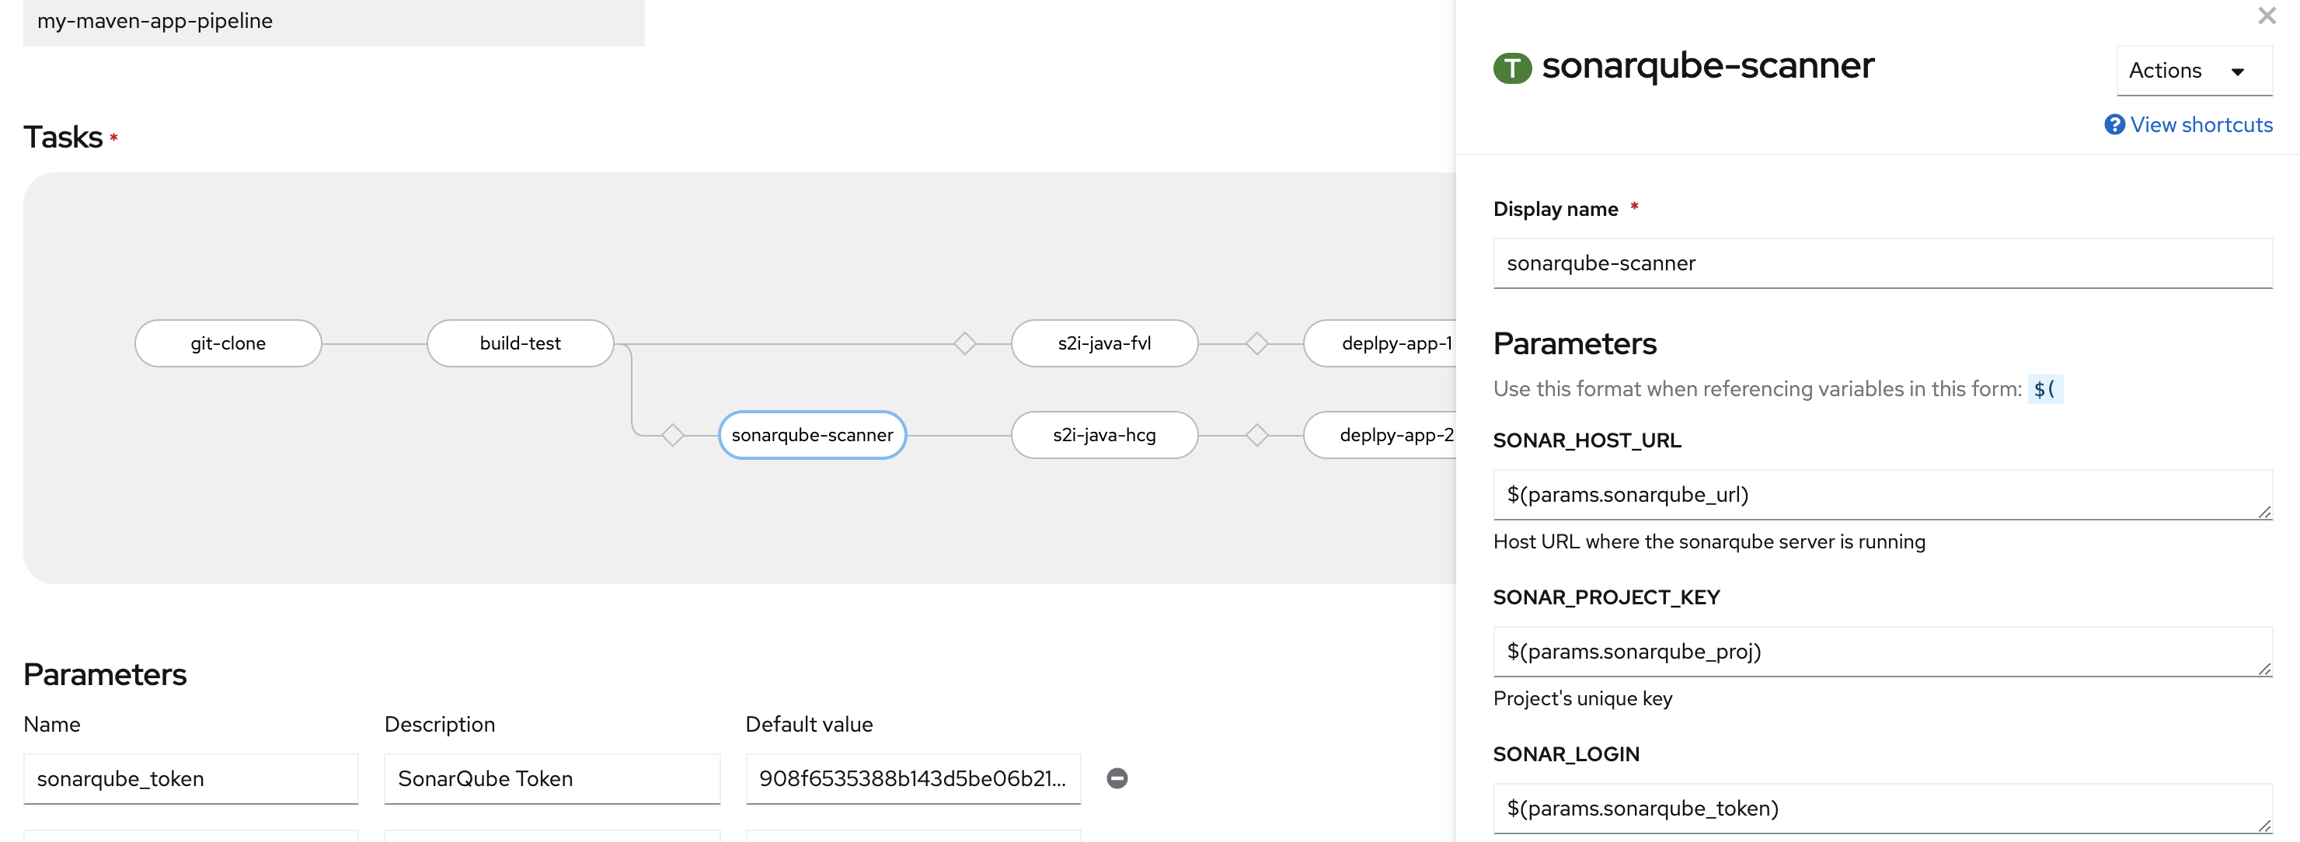Screen dimensions: 2300x842
Task: Click the T task badge next to sonarqube-scanner
Action: pyautogui.click(x=1514, y=66)
